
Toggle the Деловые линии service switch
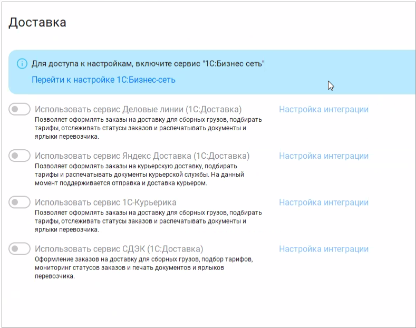point(20,109)
